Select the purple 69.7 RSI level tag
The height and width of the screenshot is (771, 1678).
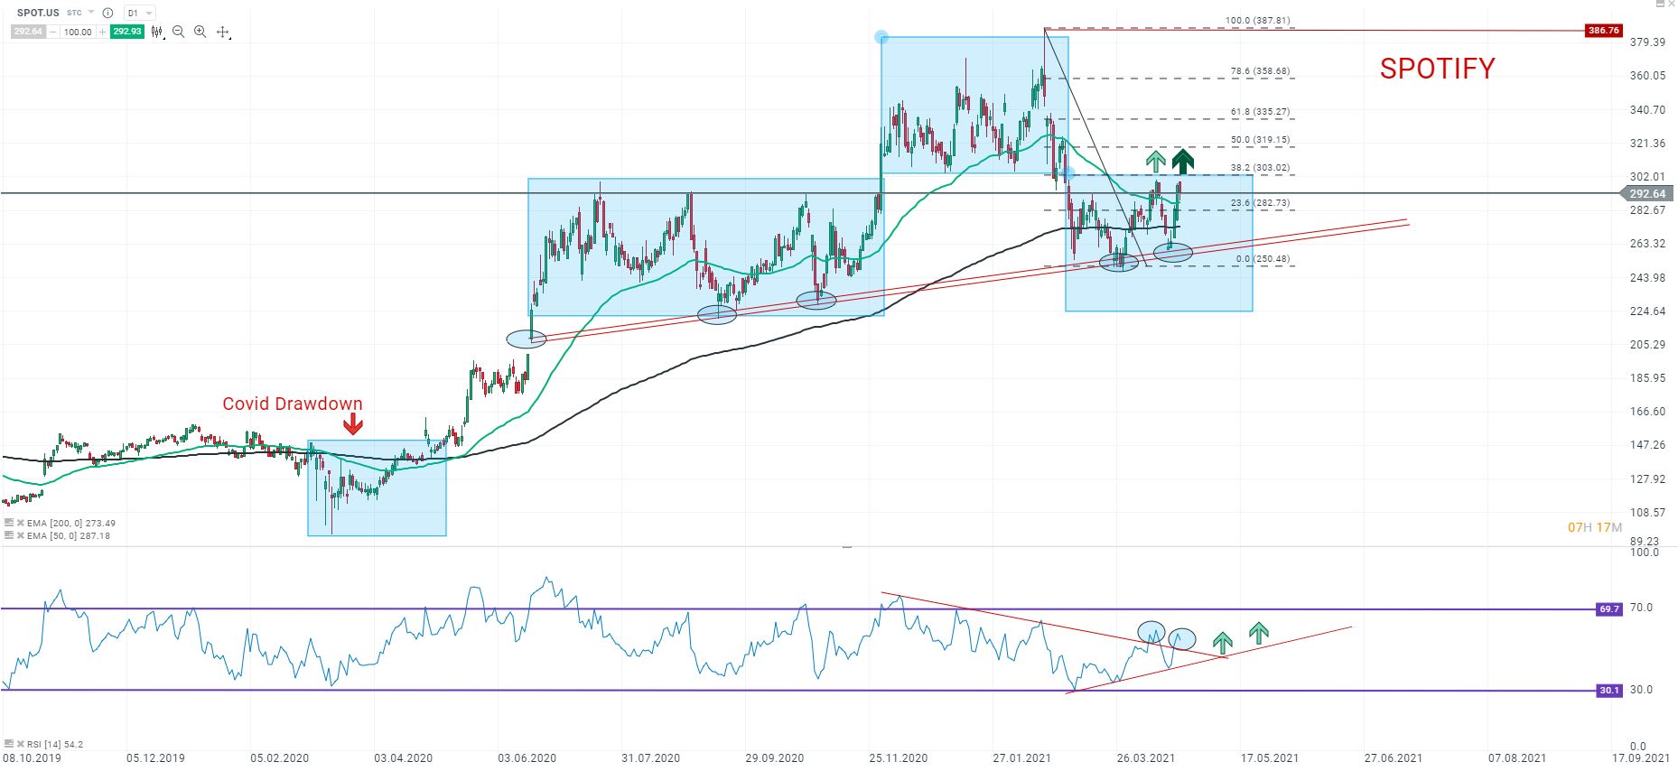(1608, 609)
